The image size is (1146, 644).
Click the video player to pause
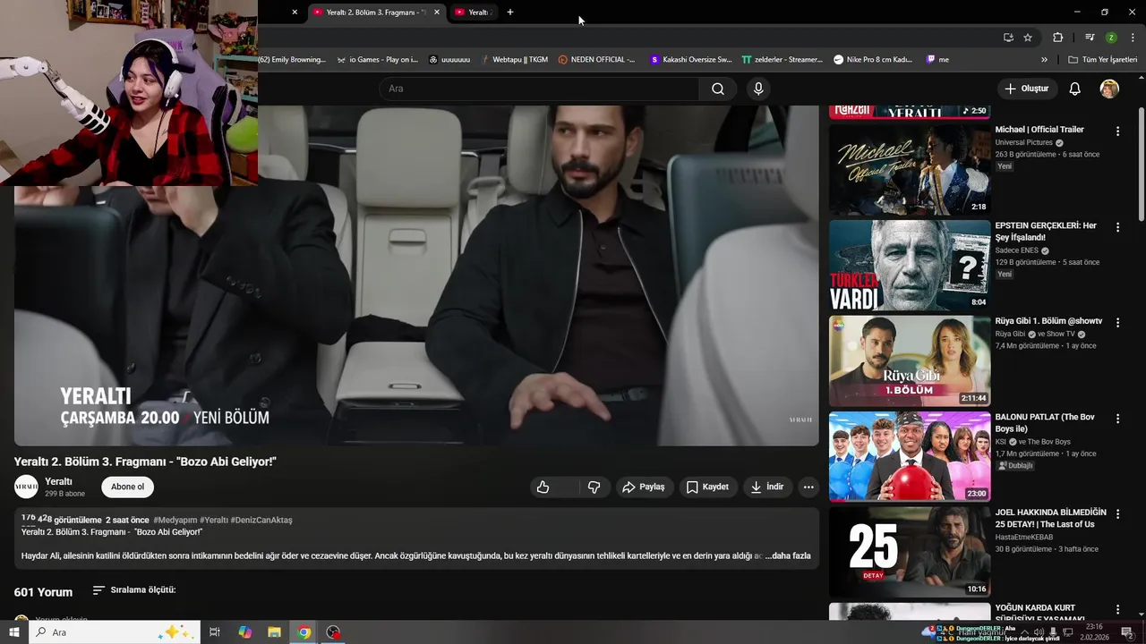[x=416, y=275]
